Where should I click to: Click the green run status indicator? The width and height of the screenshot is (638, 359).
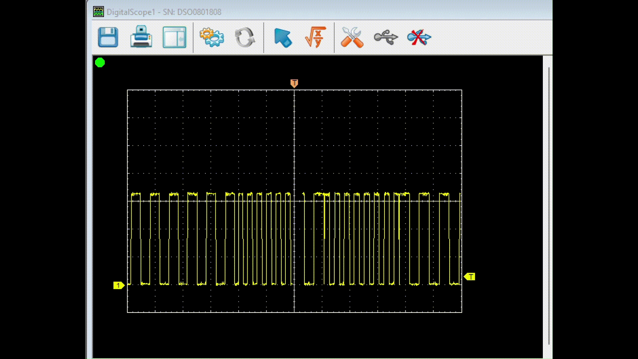tap(100, 62)
